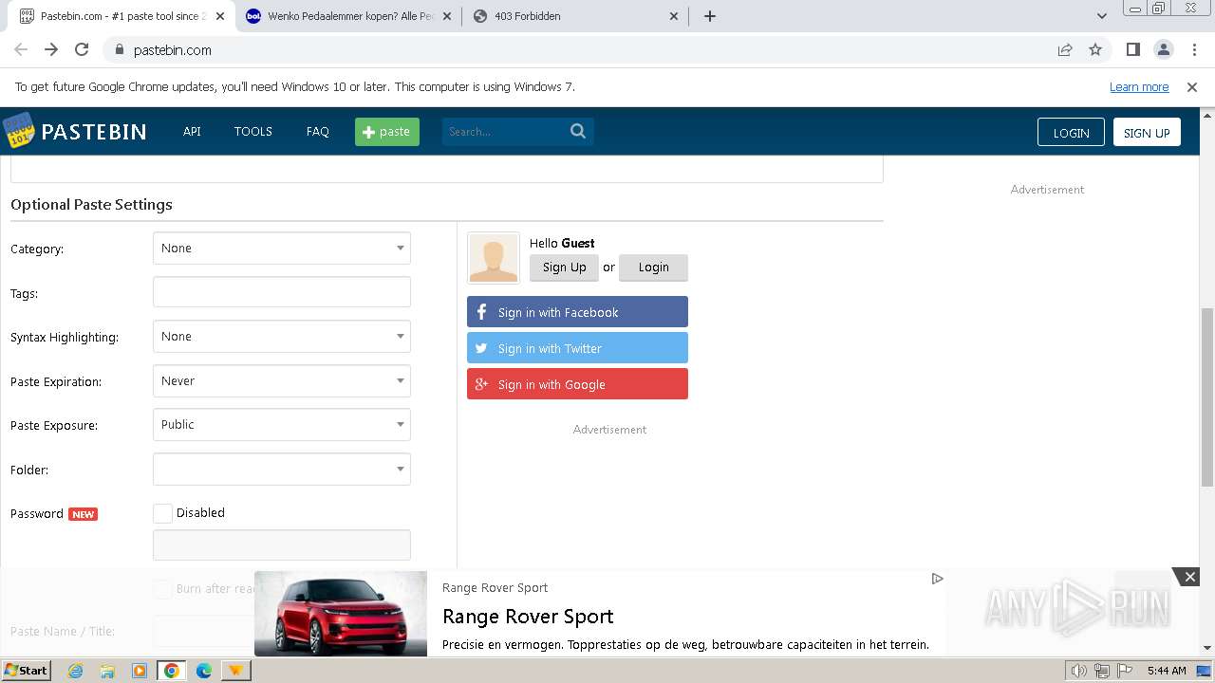Switch to the Pastebin.com tab
This screenshot has height=683, width=1215.
[x=123, y=16]
